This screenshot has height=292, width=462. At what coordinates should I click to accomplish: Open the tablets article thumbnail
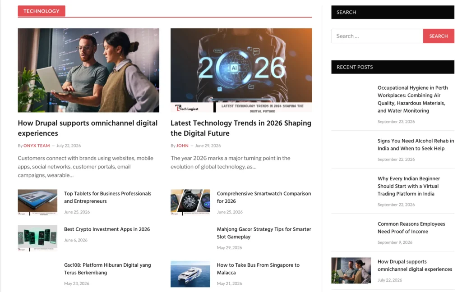point(37,202)
